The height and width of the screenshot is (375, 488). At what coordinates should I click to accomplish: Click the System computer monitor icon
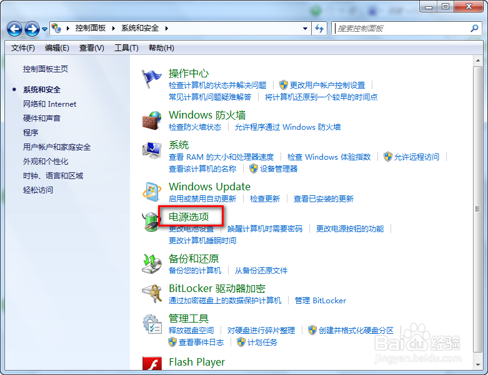(152, 151)
